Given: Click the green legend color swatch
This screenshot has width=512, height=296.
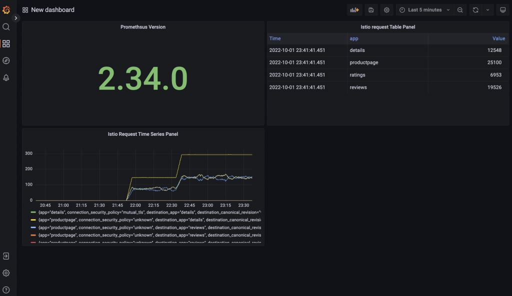Looking at the screenshot, I should [33, 212].
